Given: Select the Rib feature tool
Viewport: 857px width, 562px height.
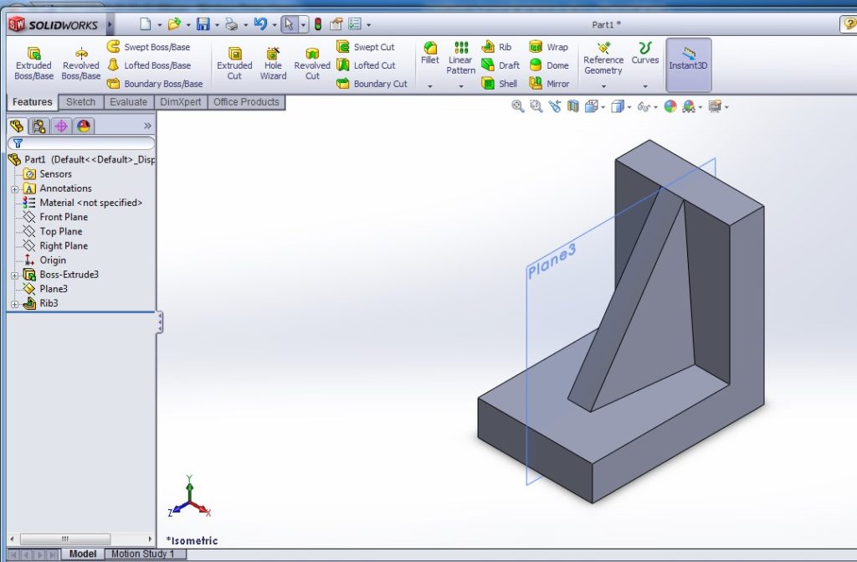Looking at the screenshot, I should pyautogui.click(x=497, y=46).
